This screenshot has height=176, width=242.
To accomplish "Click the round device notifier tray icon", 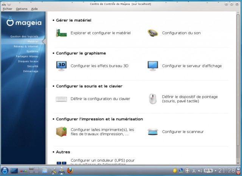I will click(x=187, y=171).
